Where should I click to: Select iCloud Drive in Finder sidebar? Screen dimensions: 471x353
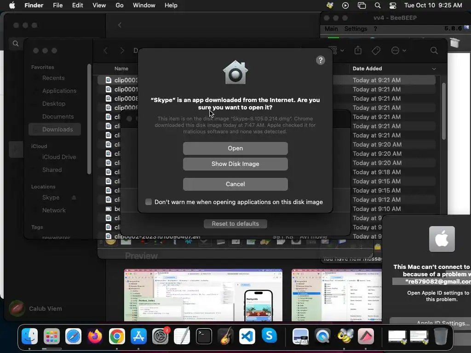59,157
